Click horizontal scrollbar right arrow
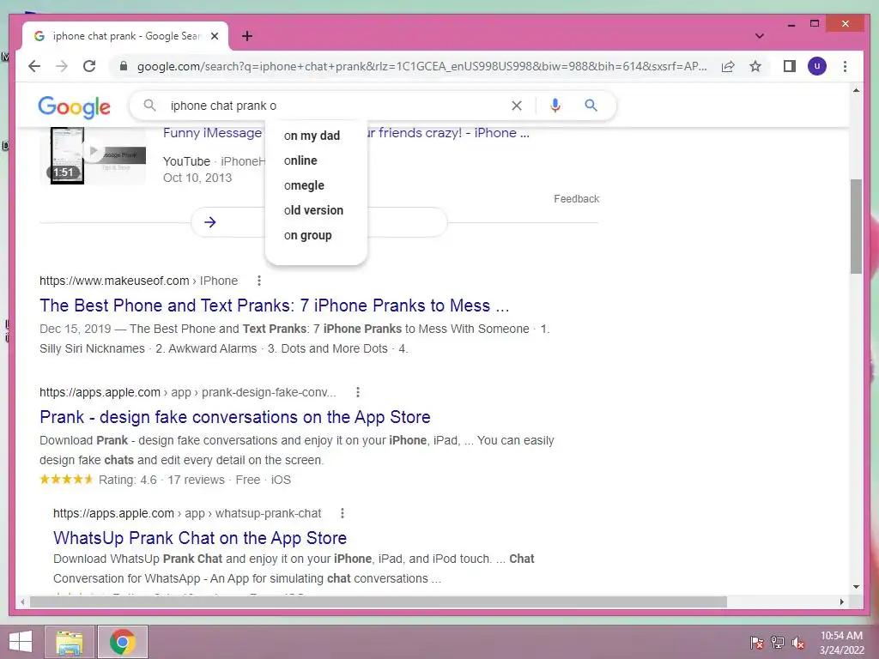Image resolution: width=879 pixels, height=659 pixels. tap(841, 602)
